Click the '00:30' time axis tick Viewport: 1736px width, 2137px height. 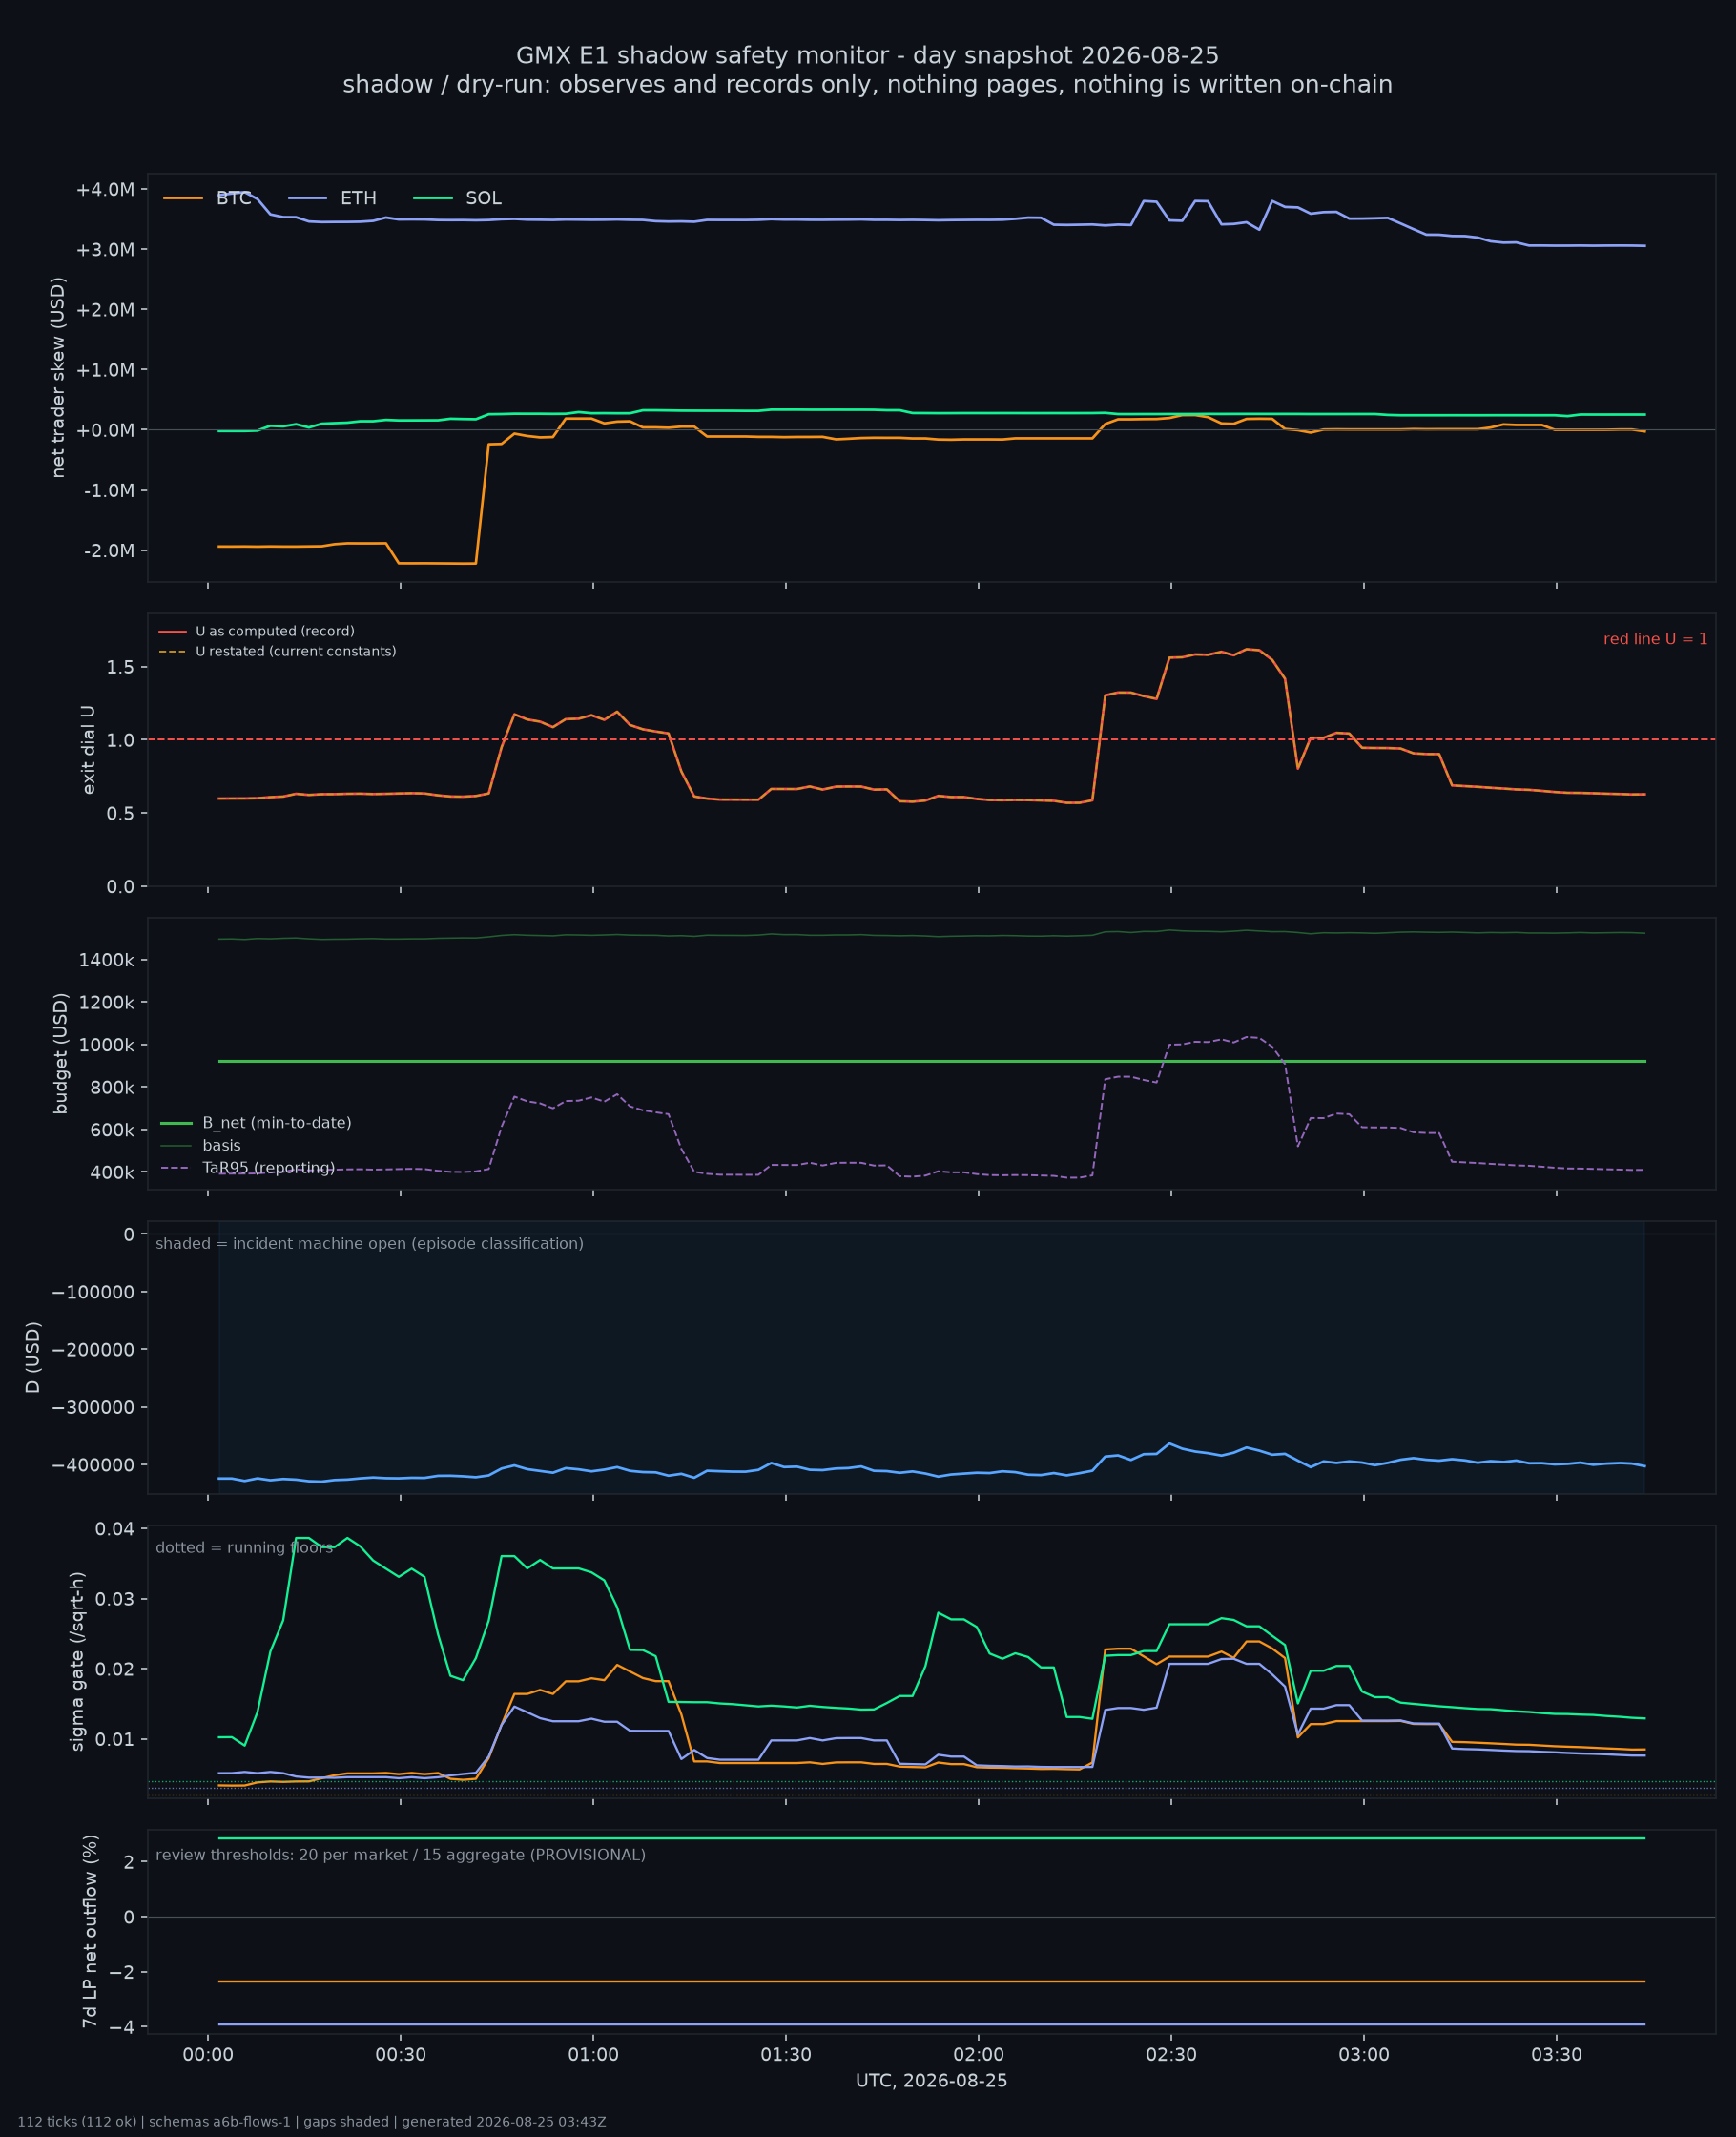click(x=400, y=2055)
